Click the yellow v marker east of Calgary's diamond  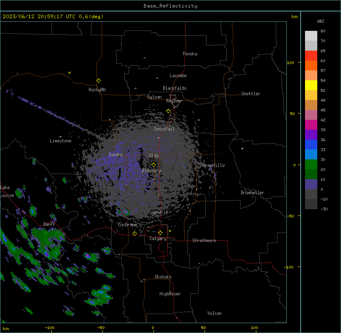coord(170,231)
